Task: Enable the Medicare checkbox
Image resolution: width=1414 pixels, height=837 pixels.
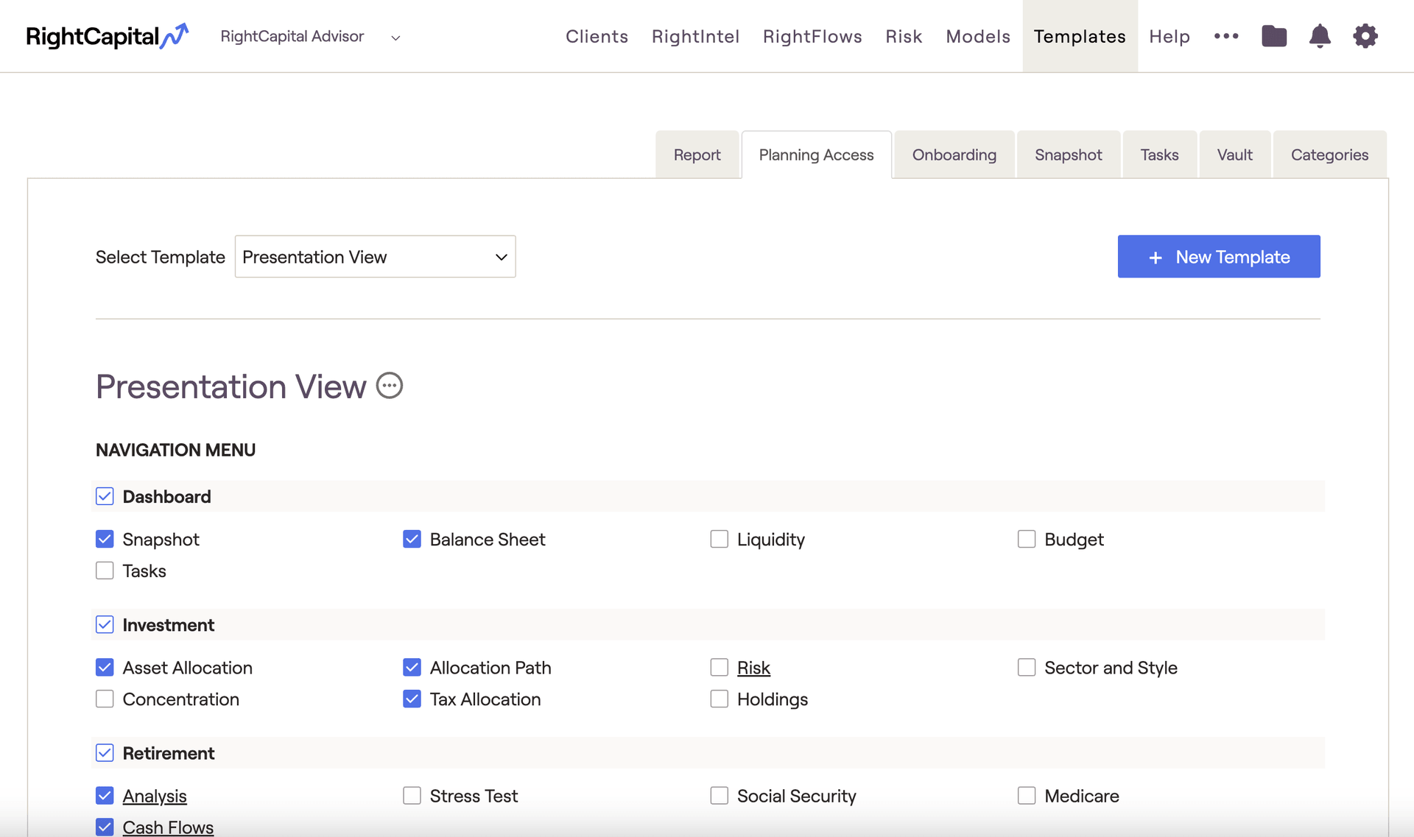Action: [x=1027, y=796]
